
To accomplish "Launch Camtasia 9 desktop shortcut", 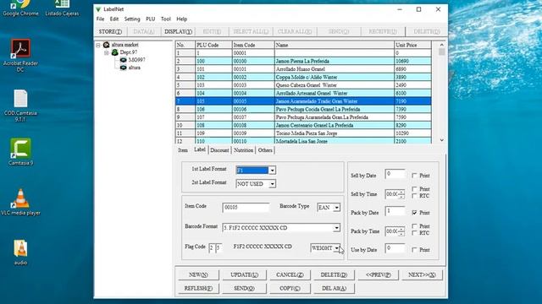I will point(20,152).
